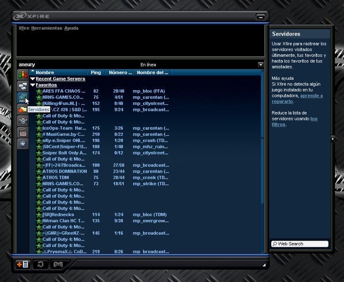Open the En línea status dropdown arrow
The width and height of the screenshot is (344, 282).
[260, 64]
